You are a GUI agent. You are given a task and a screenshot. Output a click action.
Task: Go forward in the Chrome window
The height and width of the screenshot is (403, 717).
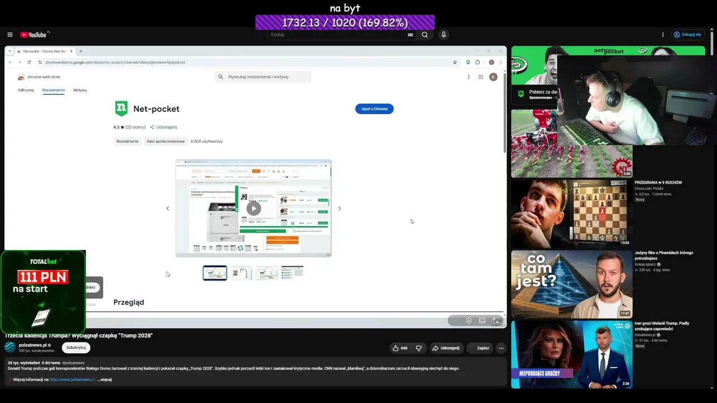pos(20,62)
